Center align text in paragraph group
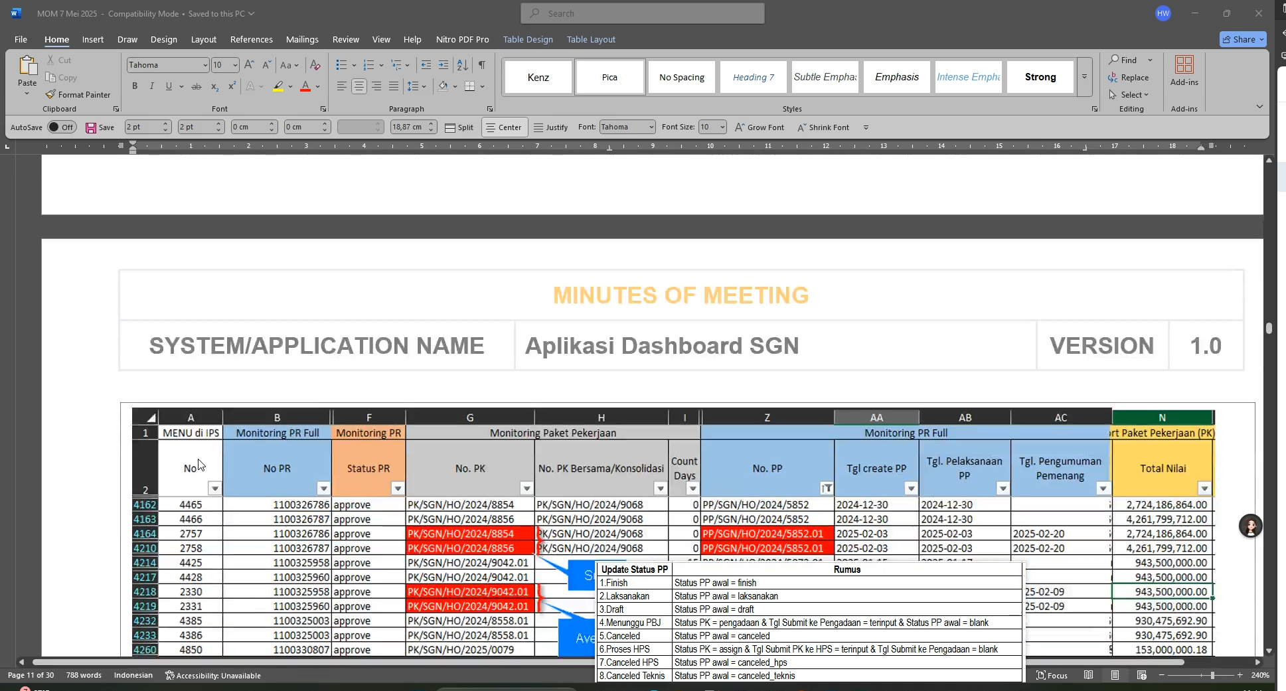Image resolution: width=1286 pixels, height=691 pixels. pyautogui.click(x=359, y=86)
